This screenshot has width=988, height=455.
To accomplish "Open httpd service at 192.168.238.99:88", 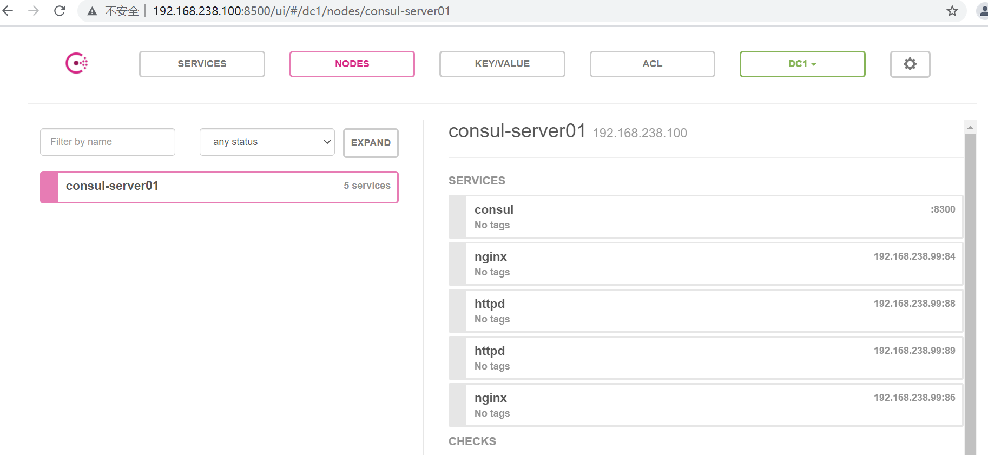I will (706, 311).
